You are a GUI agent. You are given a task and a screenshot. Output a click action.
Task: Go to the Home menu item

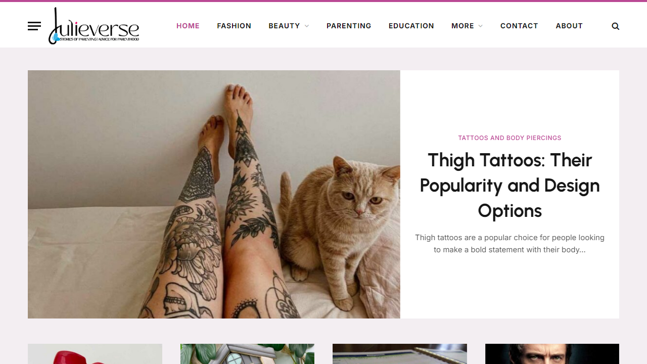tap(188, 26)
